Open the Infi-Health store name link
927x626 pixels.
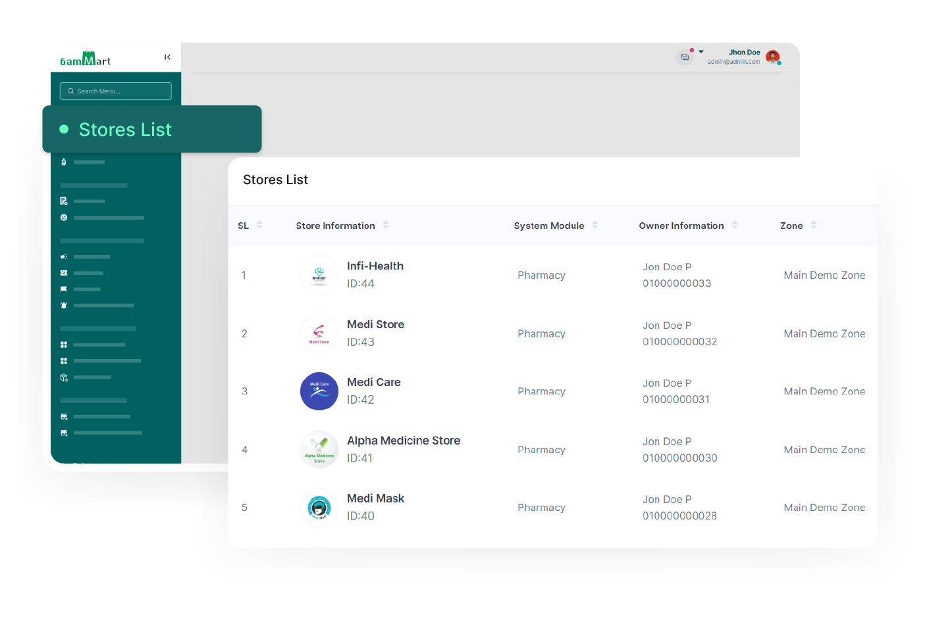click(x=375, y=266)
